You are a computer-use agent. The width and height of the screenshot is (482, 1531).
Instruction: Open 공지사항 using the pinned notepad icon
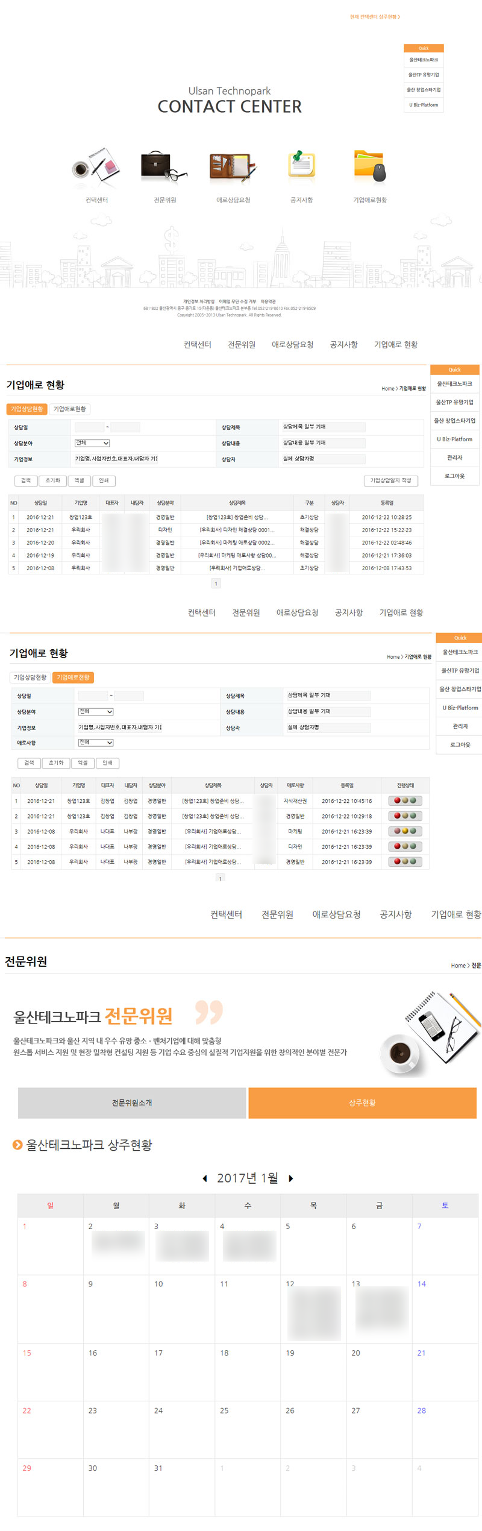pos(301,165)
